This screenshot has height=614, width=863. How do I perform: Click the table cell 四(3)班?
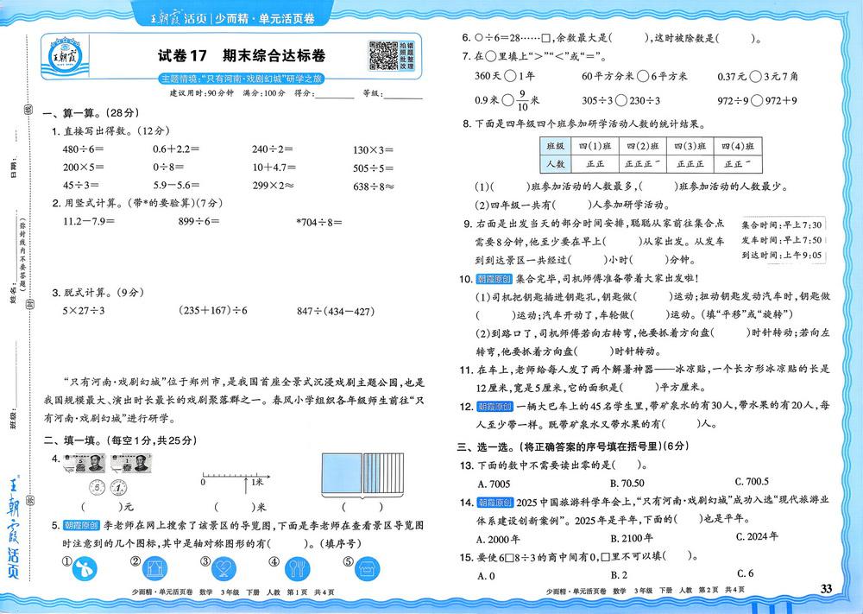[690, 146]
